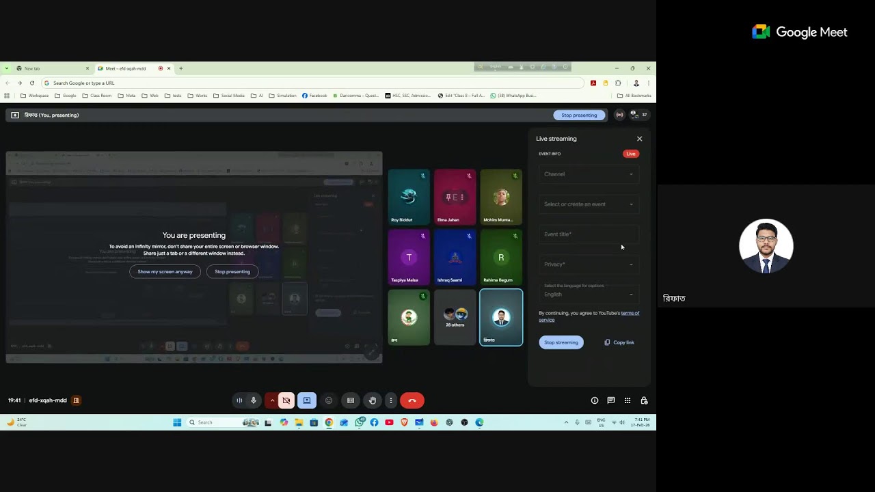The image size is (875, 492).
Task: Open the live stream indicator icon in top bar
Action: click(619, 115)
